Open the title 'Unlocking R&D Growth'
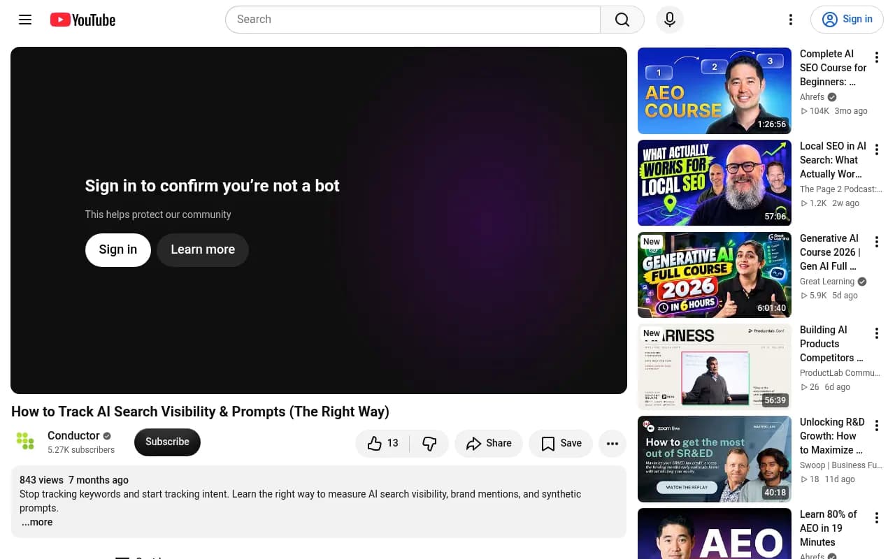This screenshot has height=559, width=895. tap(832, 436)
